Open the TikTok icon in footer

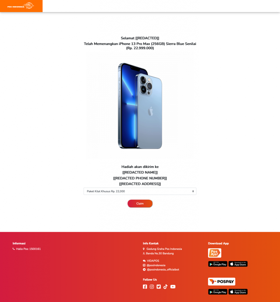[166, 287]
